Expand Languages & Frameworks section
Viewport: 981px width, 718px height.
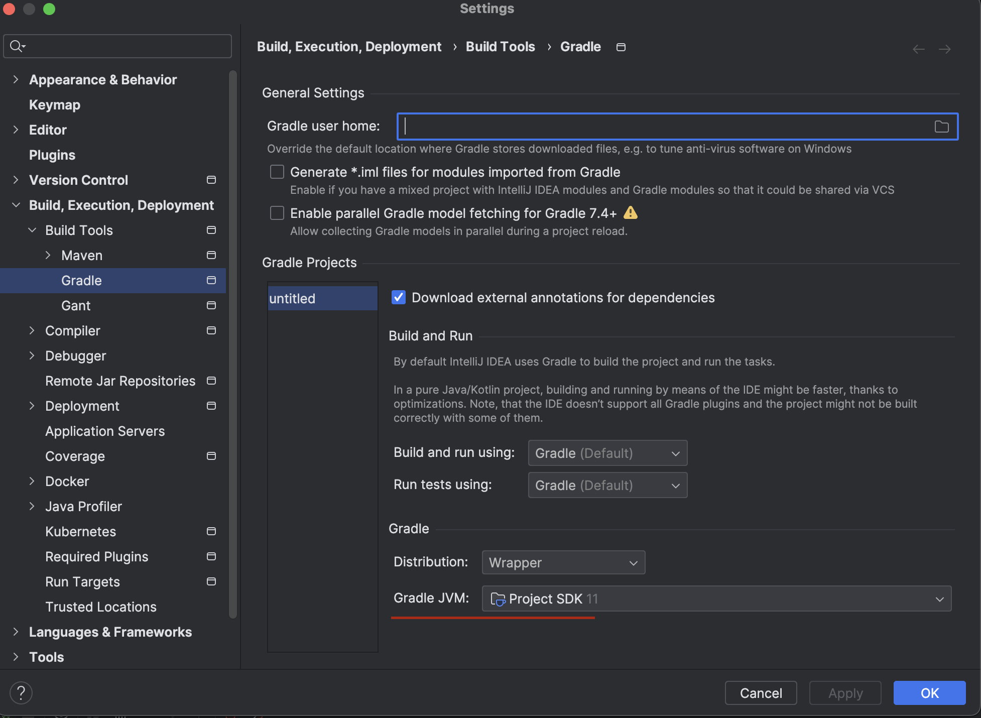click(16, 632)
